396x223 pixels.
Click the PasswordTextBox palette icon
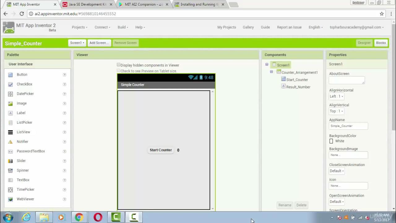[x=11, y=151]
